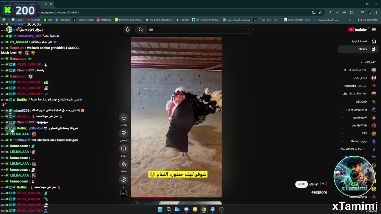This screenshot has width=381, height=214.
Task: Open the Chrome Extensions puzzle icon
Action: tap(352, 12)
